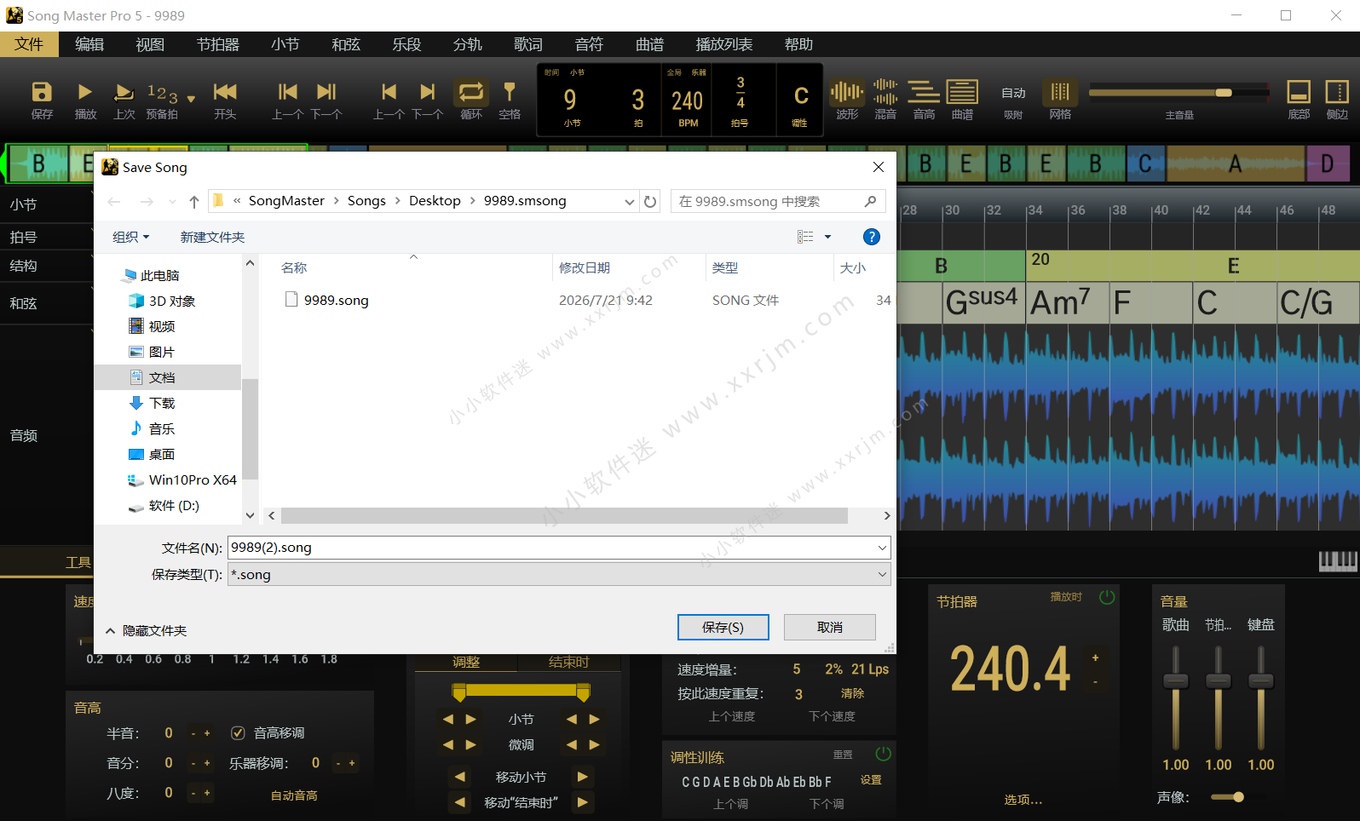Click the horizontal scrollbar in file list
This screenshot has height=821, width=1360.
(564, 515)
